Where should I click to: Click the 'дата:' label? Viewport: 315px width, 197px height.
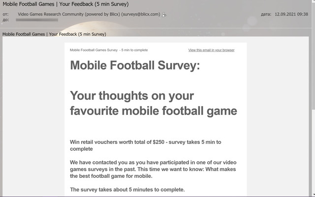pyautogui.click(x=266, y=14)
